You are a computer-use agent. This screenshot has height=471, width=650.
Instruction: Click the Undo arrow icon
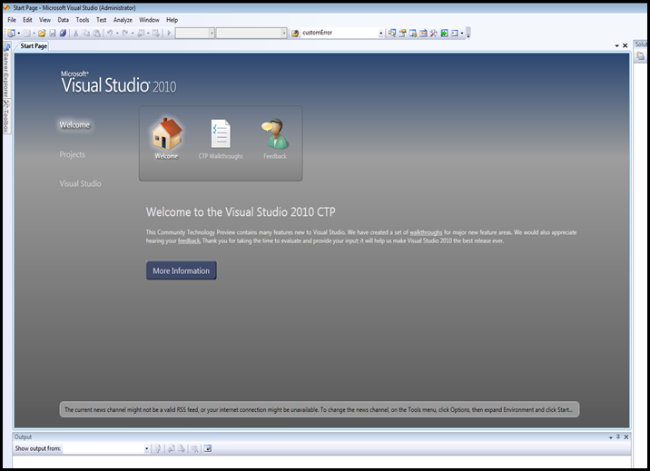pos(110,33)
